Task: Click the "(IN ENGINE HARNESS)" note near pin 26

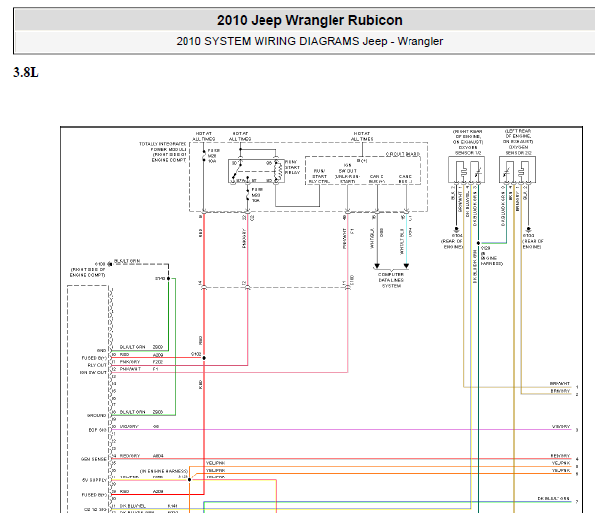Action: (x=164, y=471)
